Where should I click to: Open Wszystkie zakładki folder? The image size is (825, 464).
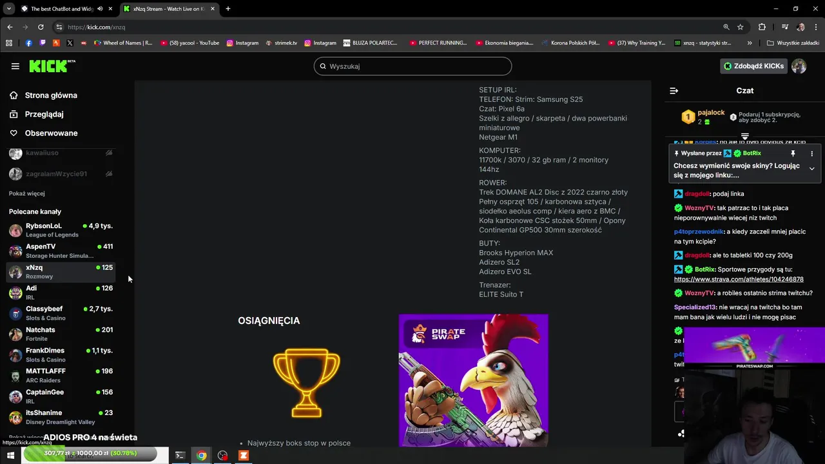coord(793,43)
